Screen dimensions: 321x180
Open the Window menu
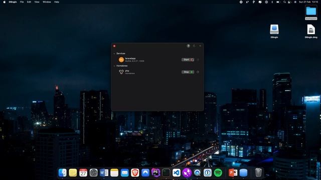47,2
